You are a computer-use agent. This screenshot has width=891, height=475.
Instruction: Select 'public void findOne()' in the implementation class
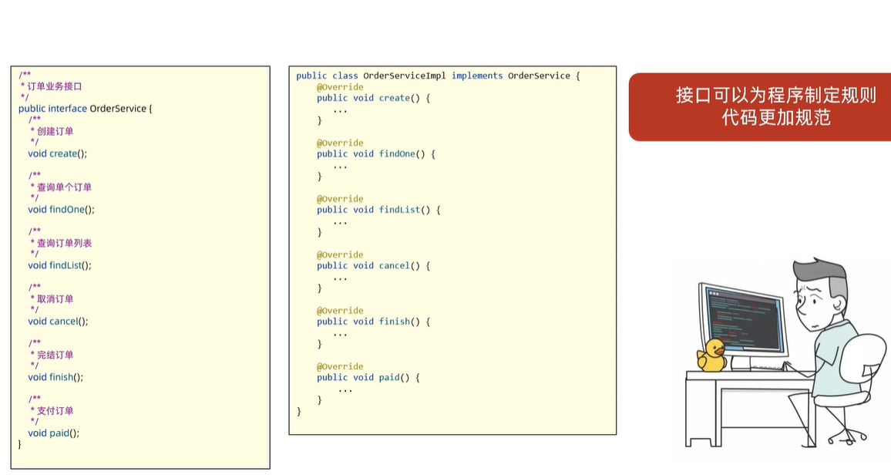click(375, 154)
